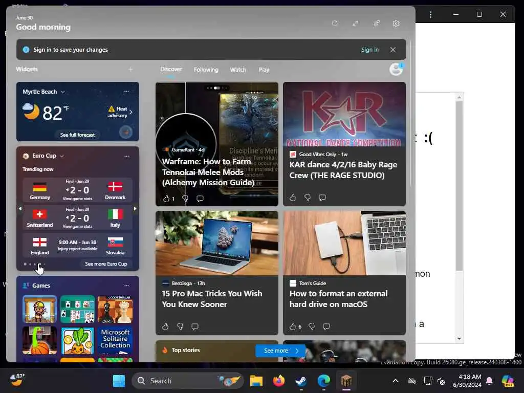The image size is (524, 393).
Task: Show hidden system tray icons
Action: click(x=396, y=381)
